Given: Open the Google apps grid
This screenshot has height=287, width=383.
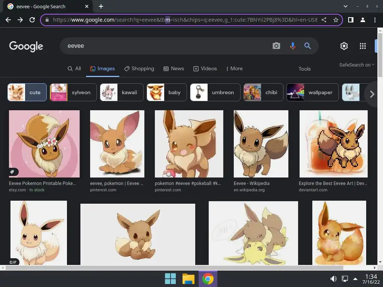Looking at the screenshot, I should coord(363,46).
